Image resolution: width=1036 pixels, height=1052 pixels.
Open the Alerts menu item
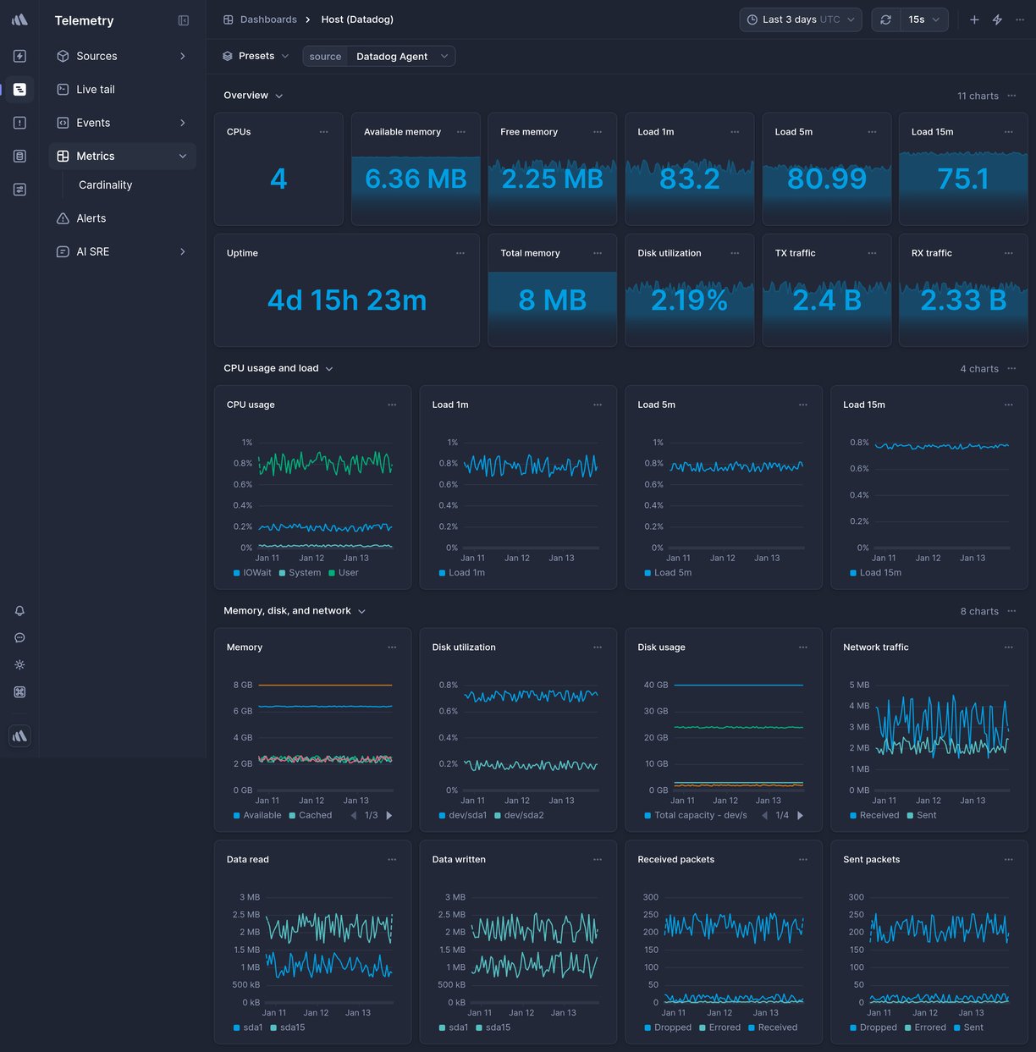pos(91,218)
